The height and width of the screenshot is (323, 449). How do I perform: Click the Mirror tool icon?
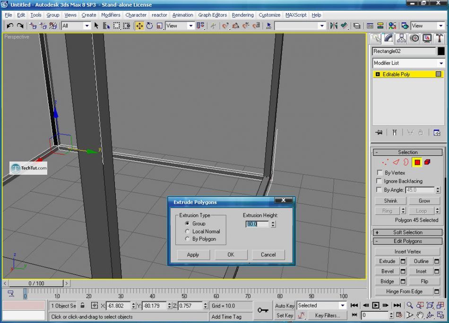[334, 26]
